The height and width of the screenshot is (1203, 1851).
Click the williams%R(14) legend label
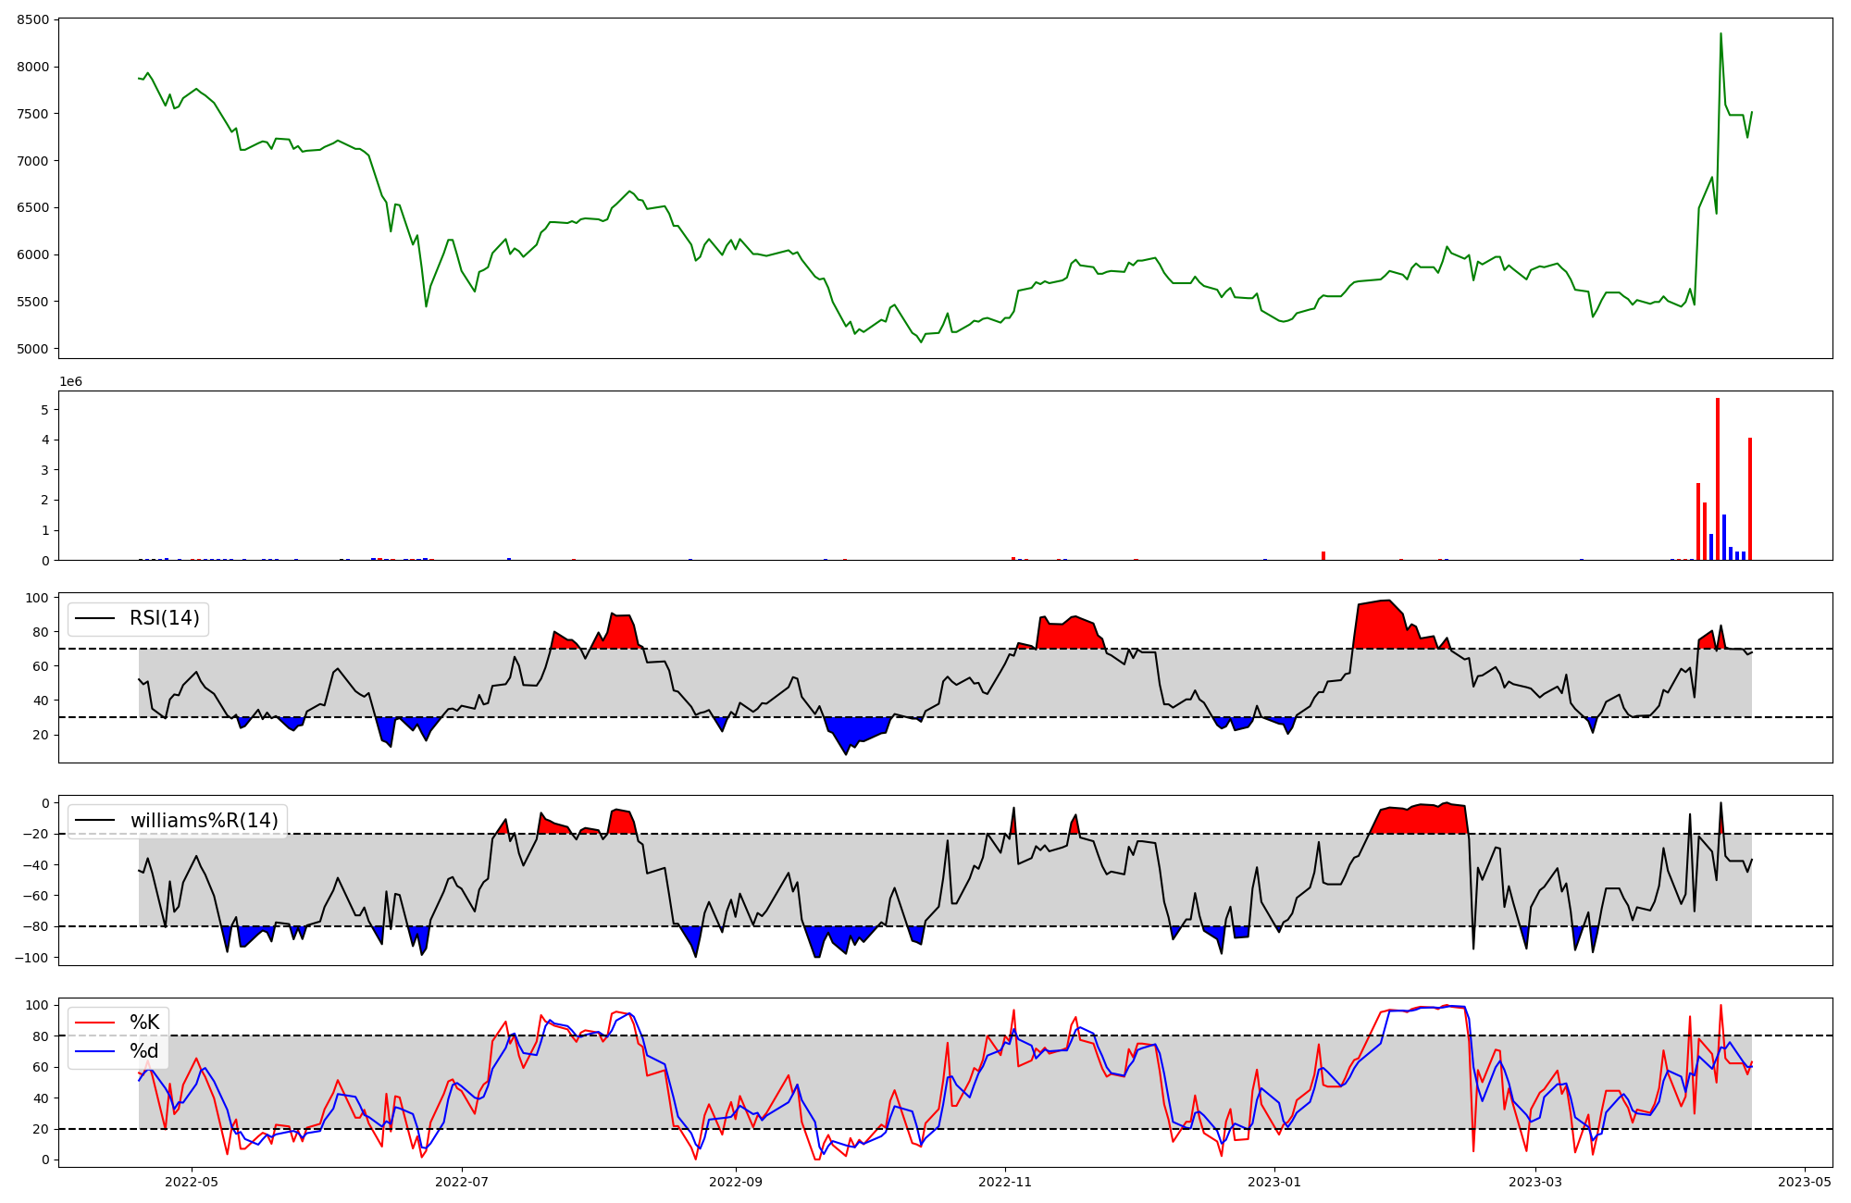(x=204, y=821)
